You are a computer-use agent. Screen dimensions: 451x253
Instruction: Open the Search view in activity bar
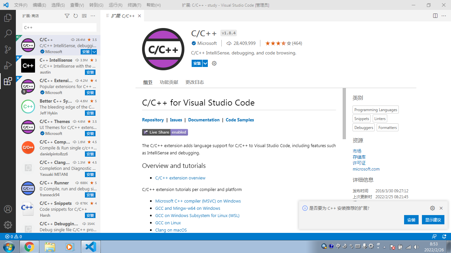point(8,33)
